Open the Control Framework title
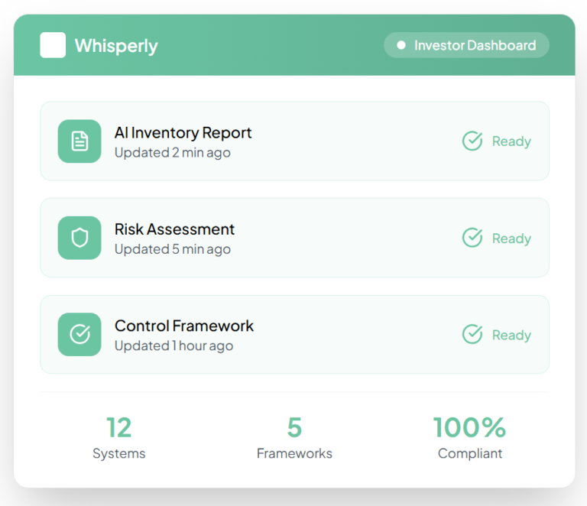 coord(183,326)
